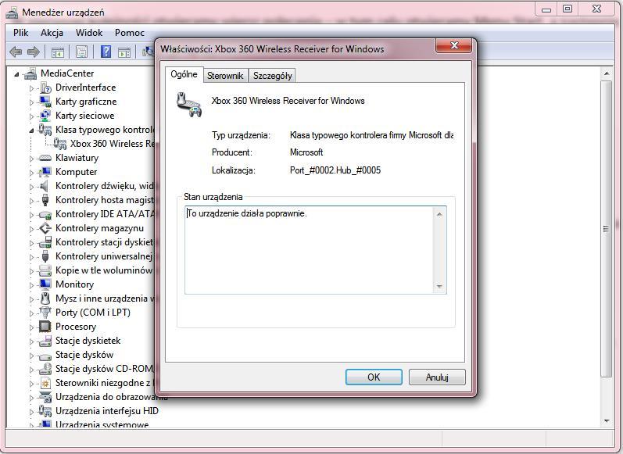Expand the Porty (COM i LPT) node

pyautogui.click(x=31, y=313)
